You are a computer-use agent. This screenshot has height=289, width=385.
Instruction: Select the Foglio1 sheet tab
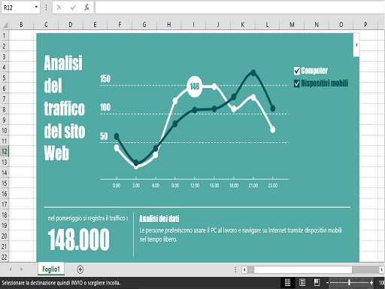tap(51, 269)
